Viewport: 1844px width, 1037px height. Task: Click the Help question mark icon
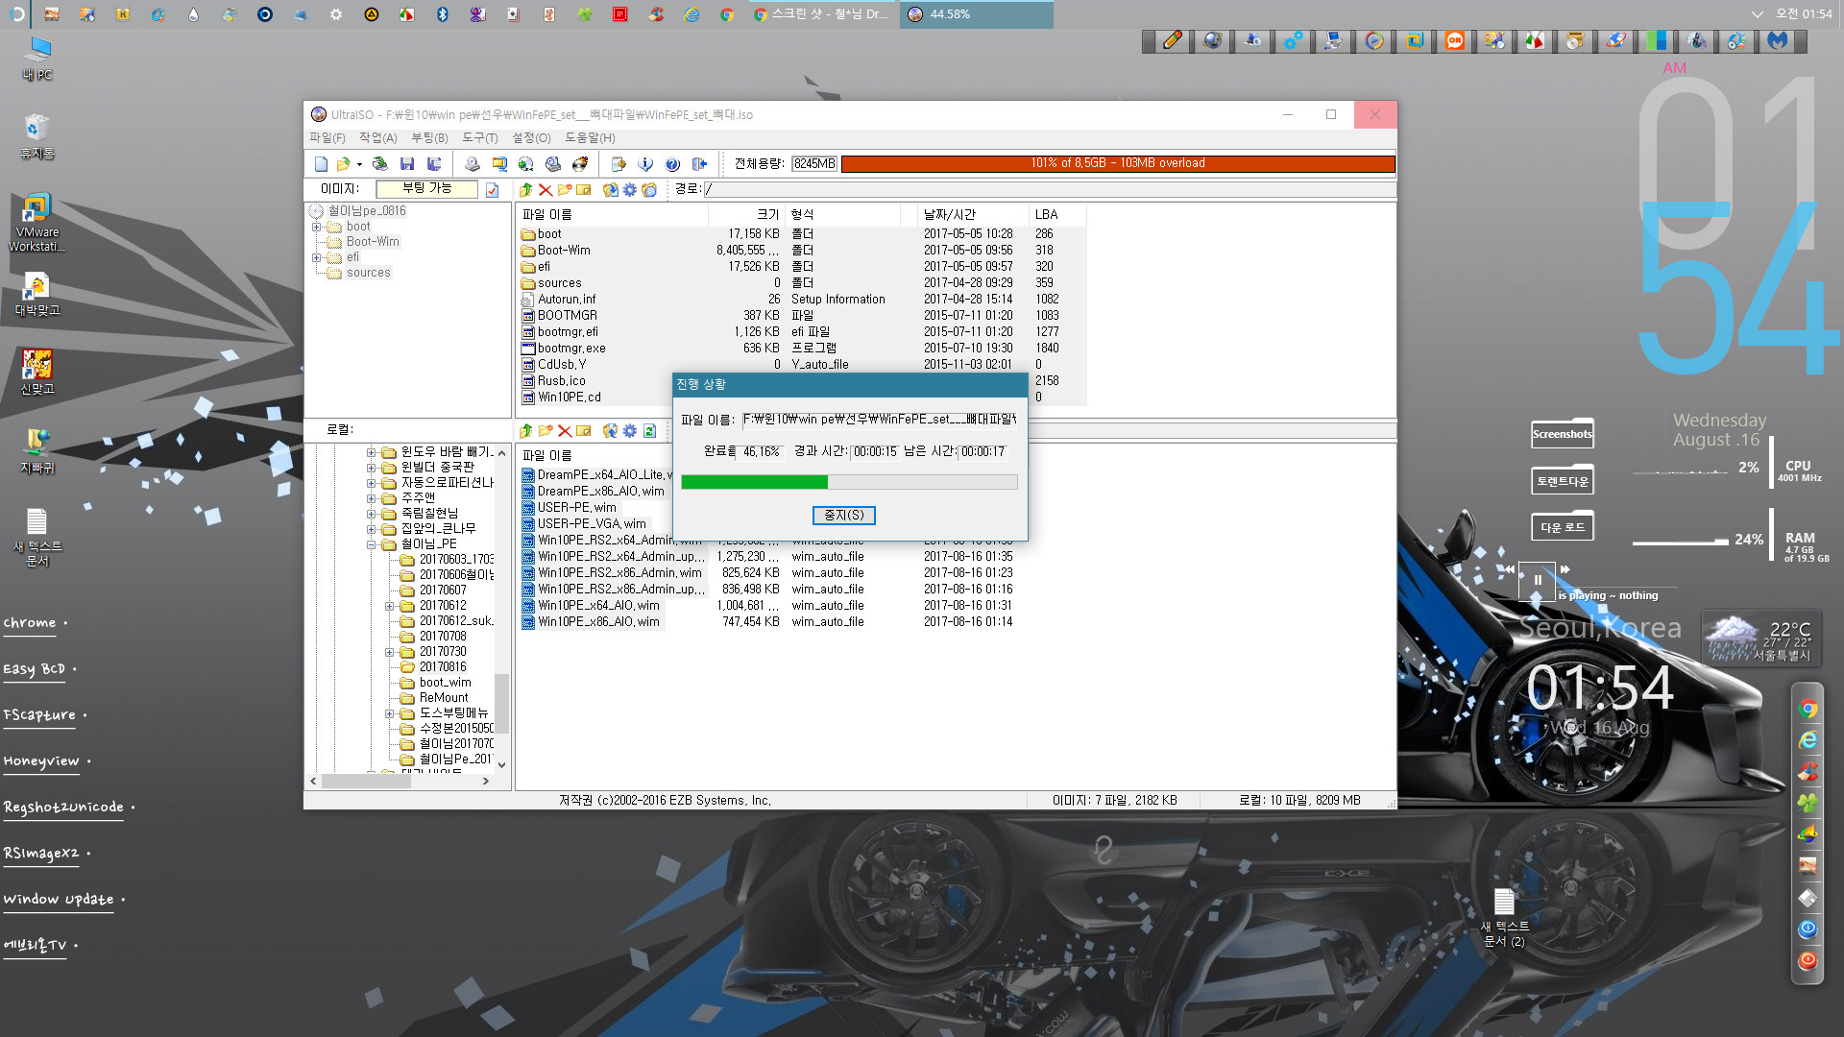coord(672,164)
